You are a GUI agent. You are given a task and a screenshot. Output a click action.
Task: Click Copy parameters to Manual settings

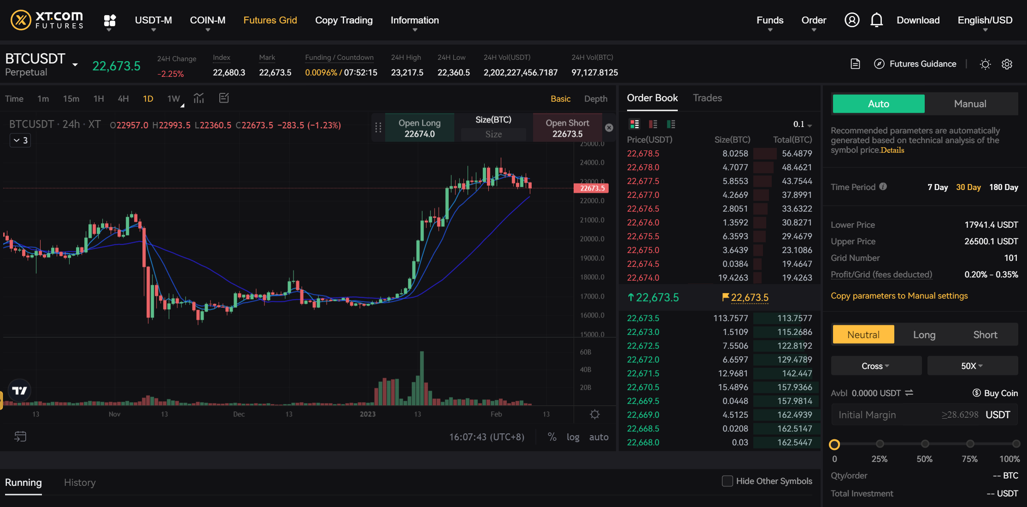pyautogui.click(x=899, y=296)
